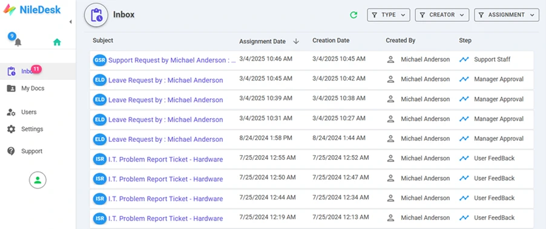
Task: Click ISR badge on the 12:55 AM row
Action: click(100, 159)
